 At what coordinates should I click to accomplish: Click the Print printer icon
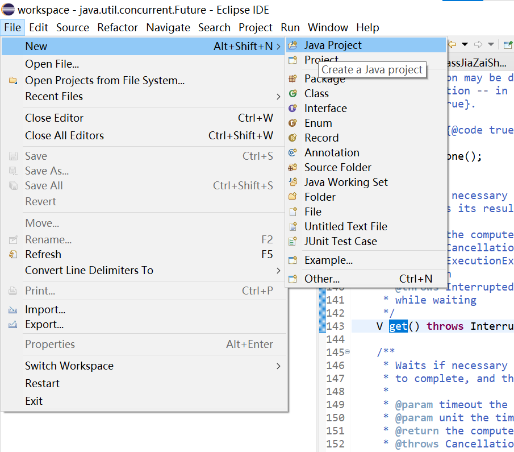pyautogui.click(x=13, y=291)
